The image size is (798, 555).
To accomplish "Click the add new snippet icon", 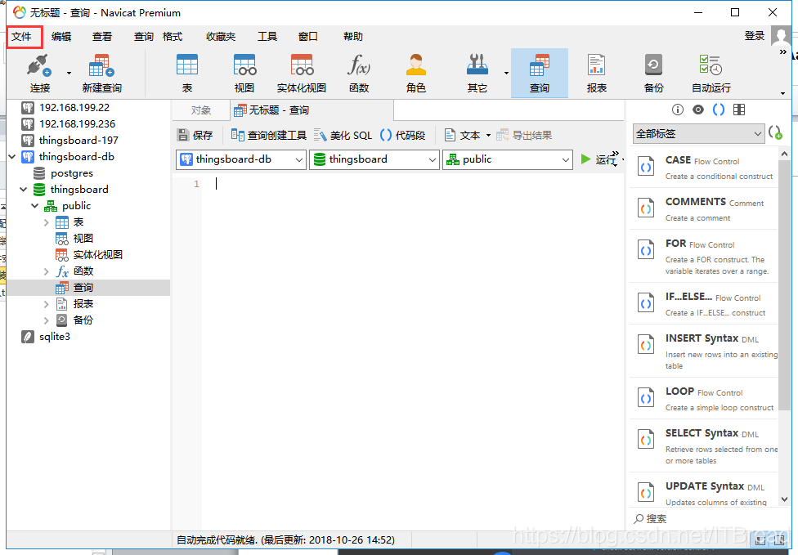I will pyautogui.click(x=776, y=132).
